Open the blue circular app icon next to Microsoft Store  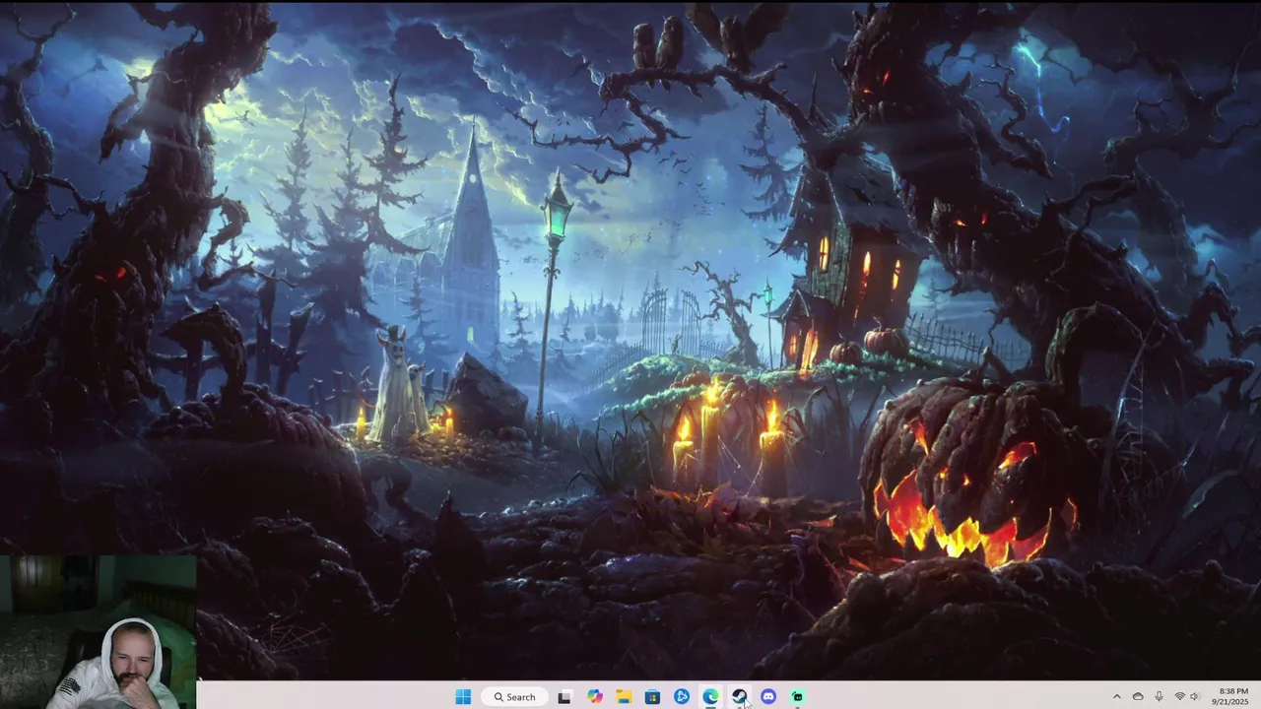click(x=682, y=696)
